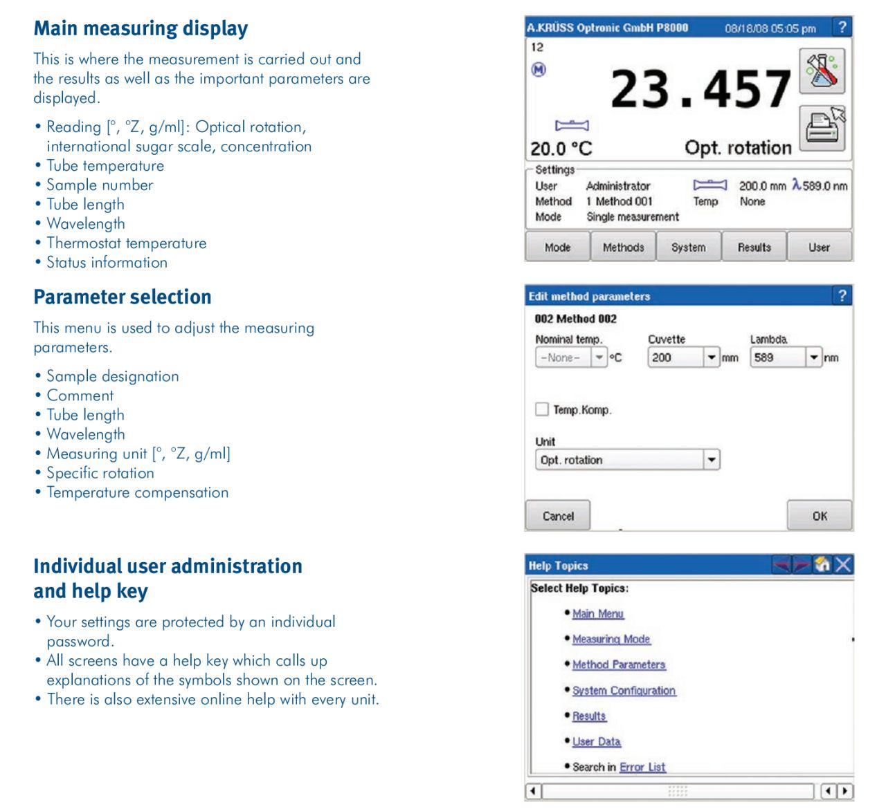This screenshot has height=809, width=886.
Task: Click the tube icon above 20.0 °C
Action: click(x=572, y=125)
